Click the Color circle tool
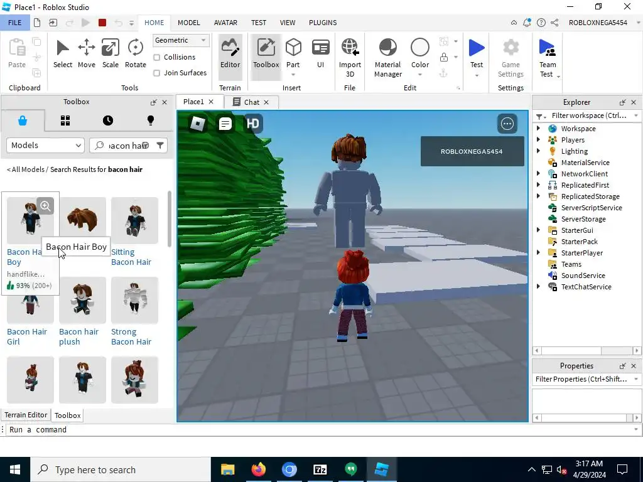 point(420,48)
